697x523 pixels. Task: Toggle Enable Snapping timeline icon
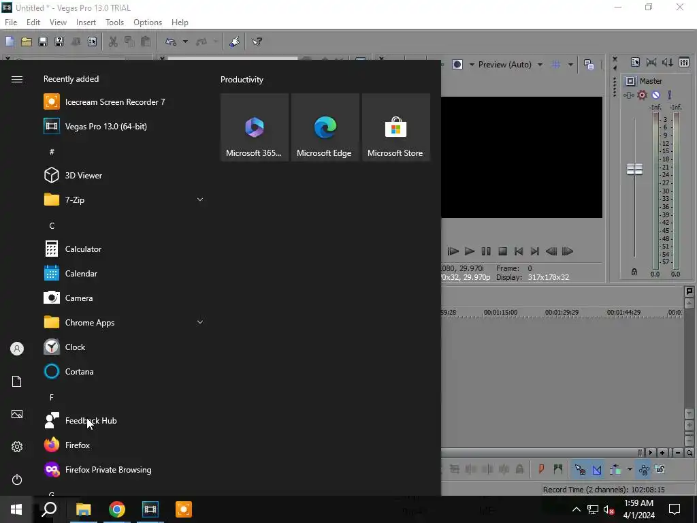point(580,469)
